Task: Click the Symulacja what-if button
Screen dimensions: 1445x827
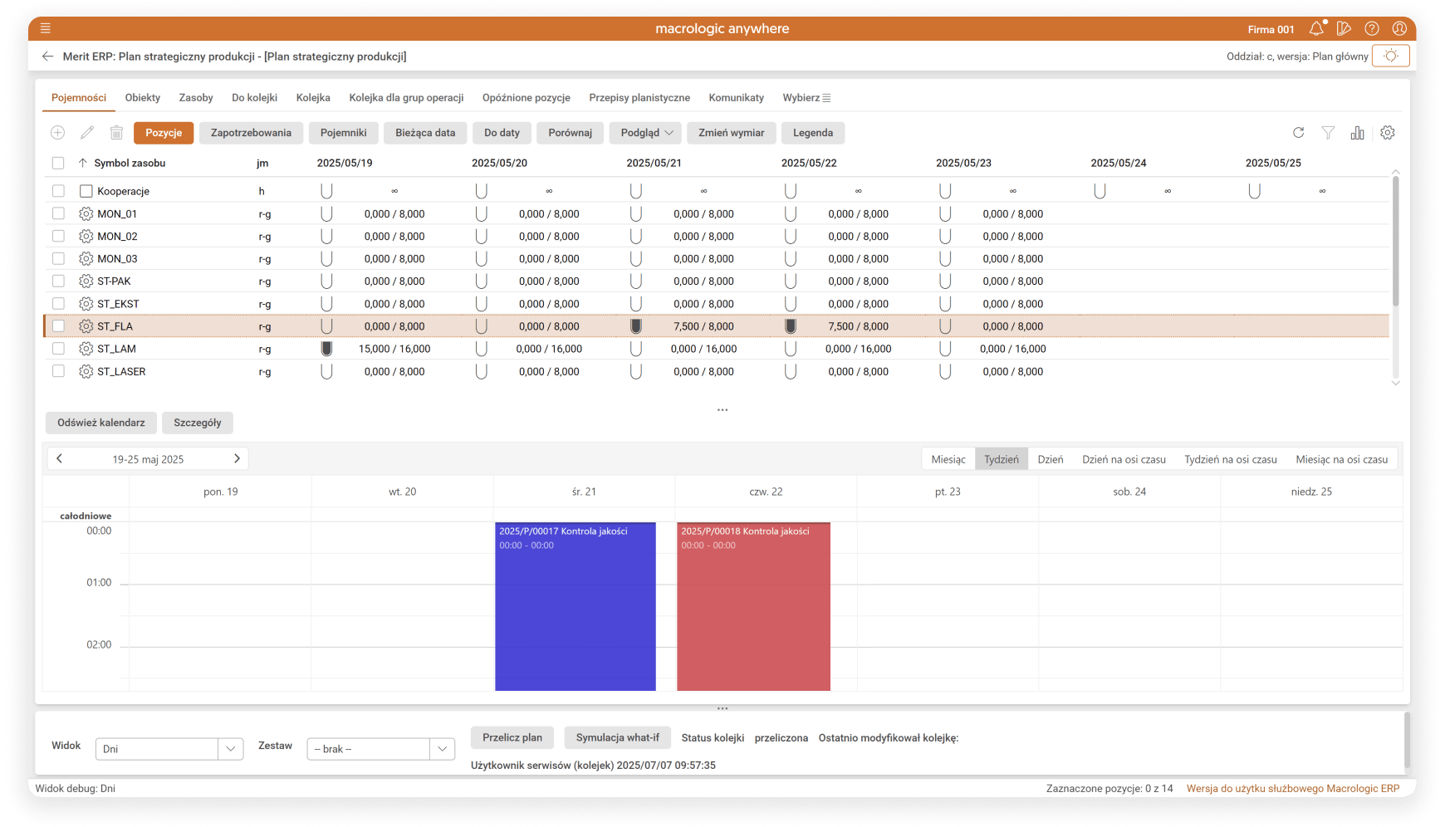Action: point(617,737)
